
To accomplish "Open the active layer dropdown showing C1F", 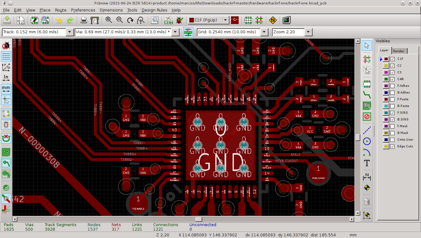I will 225,20.
